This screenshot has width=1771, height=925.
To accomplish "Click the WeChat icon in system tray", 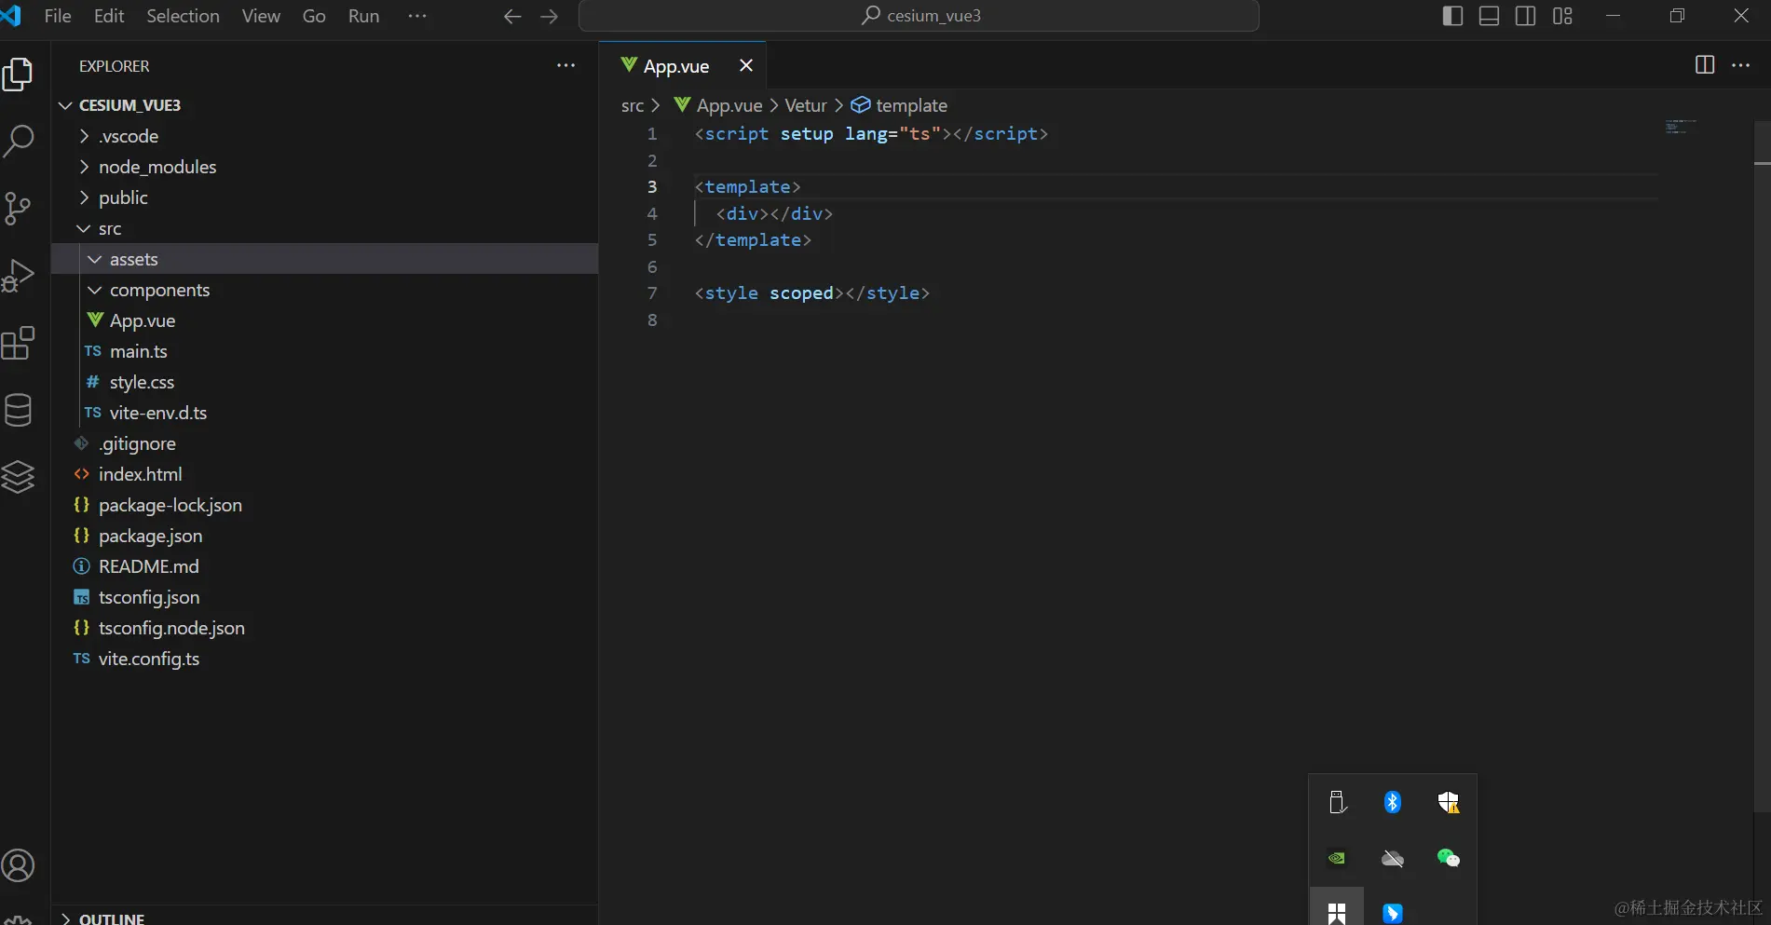I will (1448, 858).
